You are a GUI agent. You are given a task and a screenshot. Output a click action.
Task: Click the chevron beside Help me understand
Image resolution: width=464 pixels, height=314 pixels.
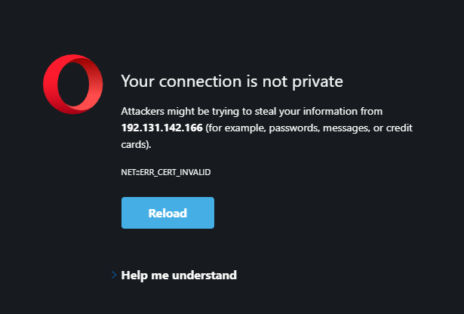point(114,276)
